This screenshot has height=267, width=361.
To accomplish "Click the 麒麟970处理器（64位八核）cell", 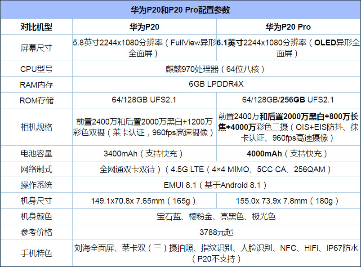I will click(x=216, y=69).
